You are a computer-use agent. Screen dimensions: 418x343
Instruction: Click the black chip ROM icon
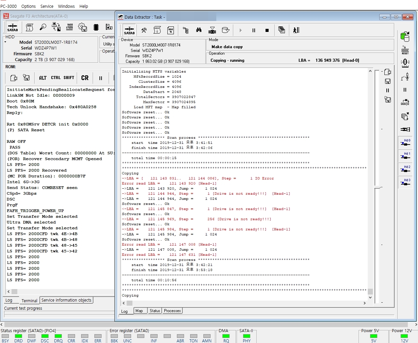(x=96, y=27)
